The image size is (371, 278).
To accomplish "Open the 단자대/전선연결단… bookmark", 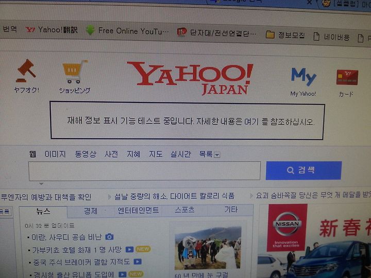I will 217,33.
